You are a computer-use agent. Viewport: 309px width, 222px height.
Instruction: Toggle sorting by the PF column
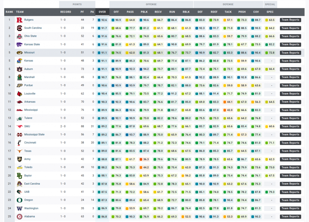[82, 12]
